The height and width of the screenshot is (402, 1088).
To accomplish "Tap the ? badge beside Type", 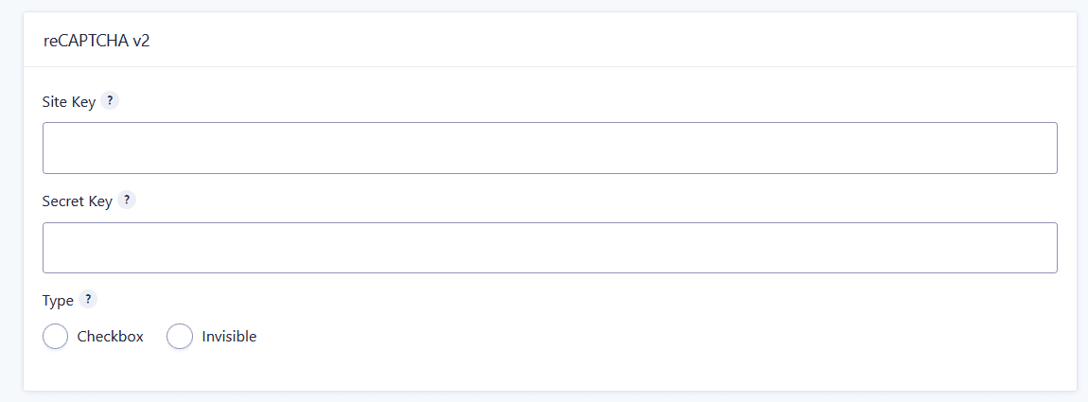I will tap(87, 300).
